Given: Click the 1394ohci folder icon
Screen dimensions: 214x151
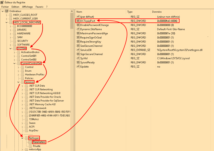Looking at the screenshot, I should (x=26, y=119).
